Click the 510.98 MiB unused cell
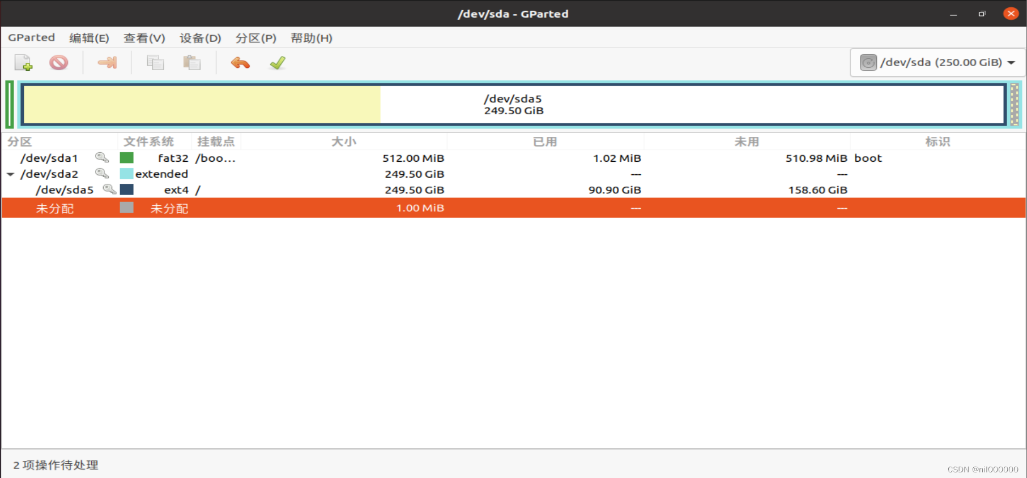 click(x=816, y=158)
